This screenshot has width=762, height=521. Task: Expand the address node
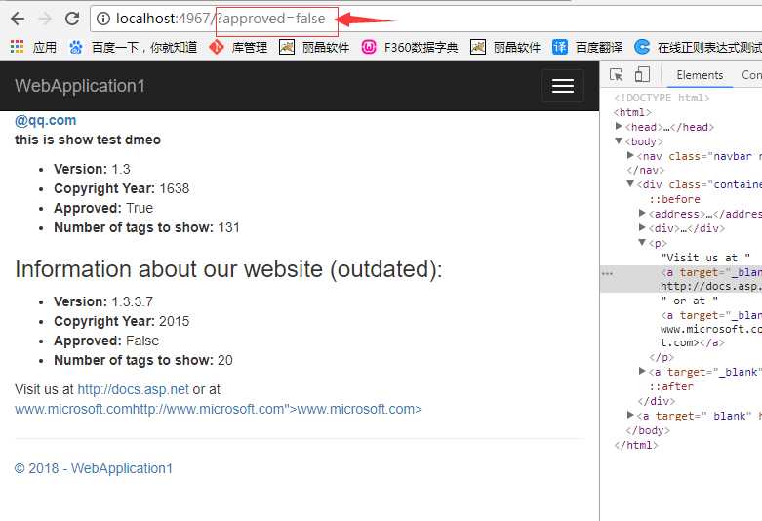pos(642,213)
